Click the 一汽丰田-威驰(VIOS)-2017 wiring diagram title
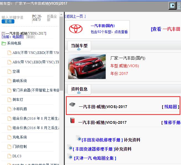 (x=103, y=107)
